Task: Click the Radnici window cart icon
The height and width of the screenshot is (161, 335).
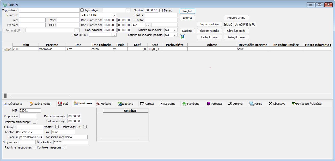Action: 4,5
